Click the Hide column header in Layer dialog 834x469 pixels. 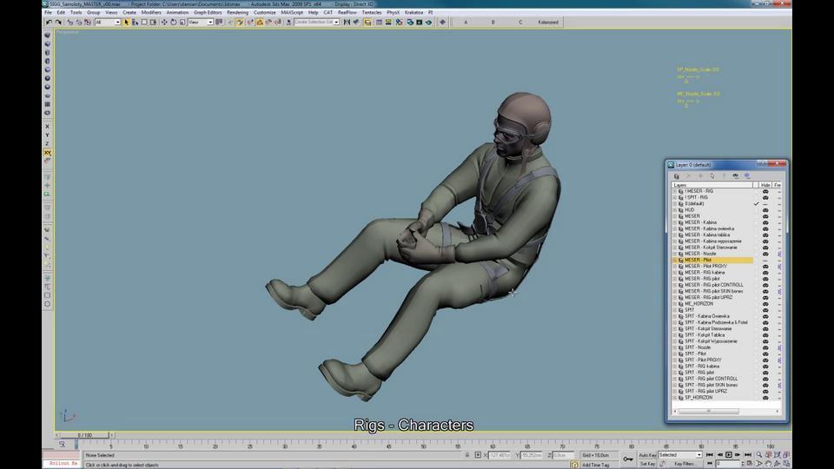765,185
